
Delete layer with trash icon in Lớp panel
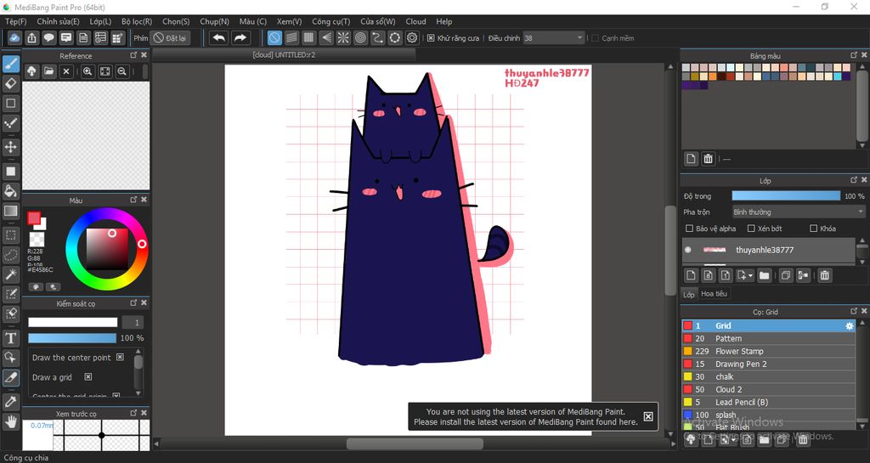pyautogui.click(x=825, y=275)
